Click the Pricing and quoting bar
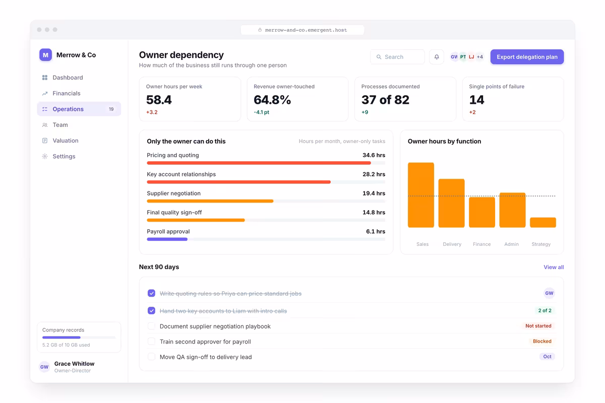605x403 pixels. 266,163
